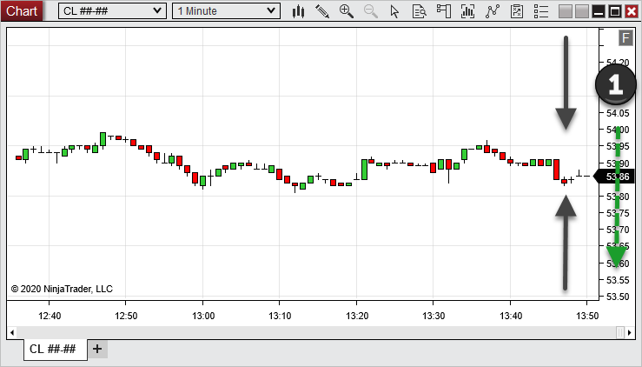Expand the 1 Minute interval dropdown
This screenshot has width=642, height=367.
[226, 11]
